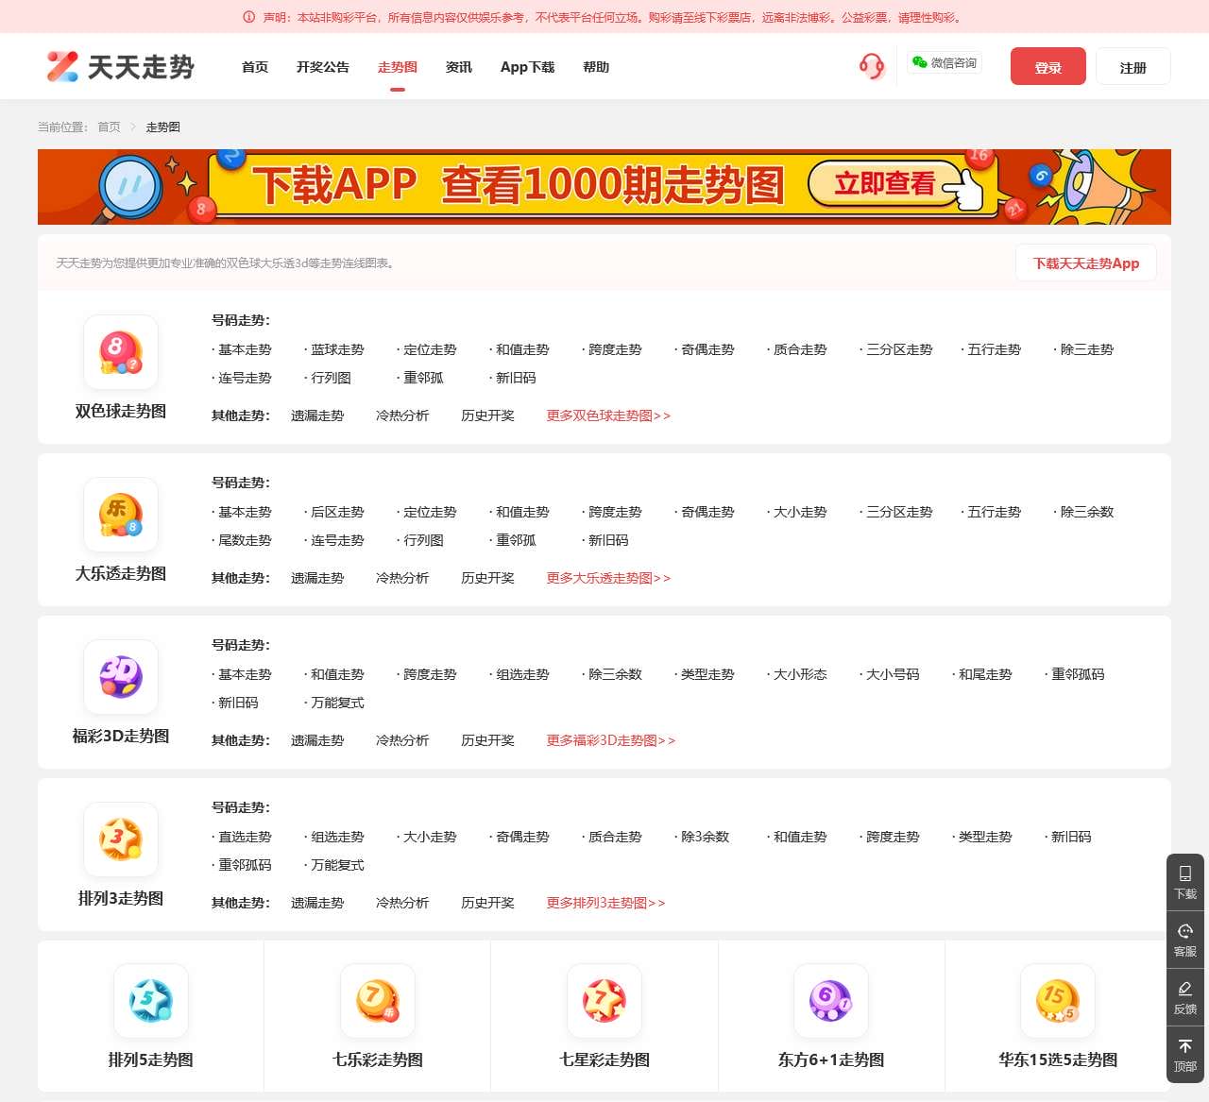
Task: Click the 首页 breadcrumb link
Action: point(110,127)
